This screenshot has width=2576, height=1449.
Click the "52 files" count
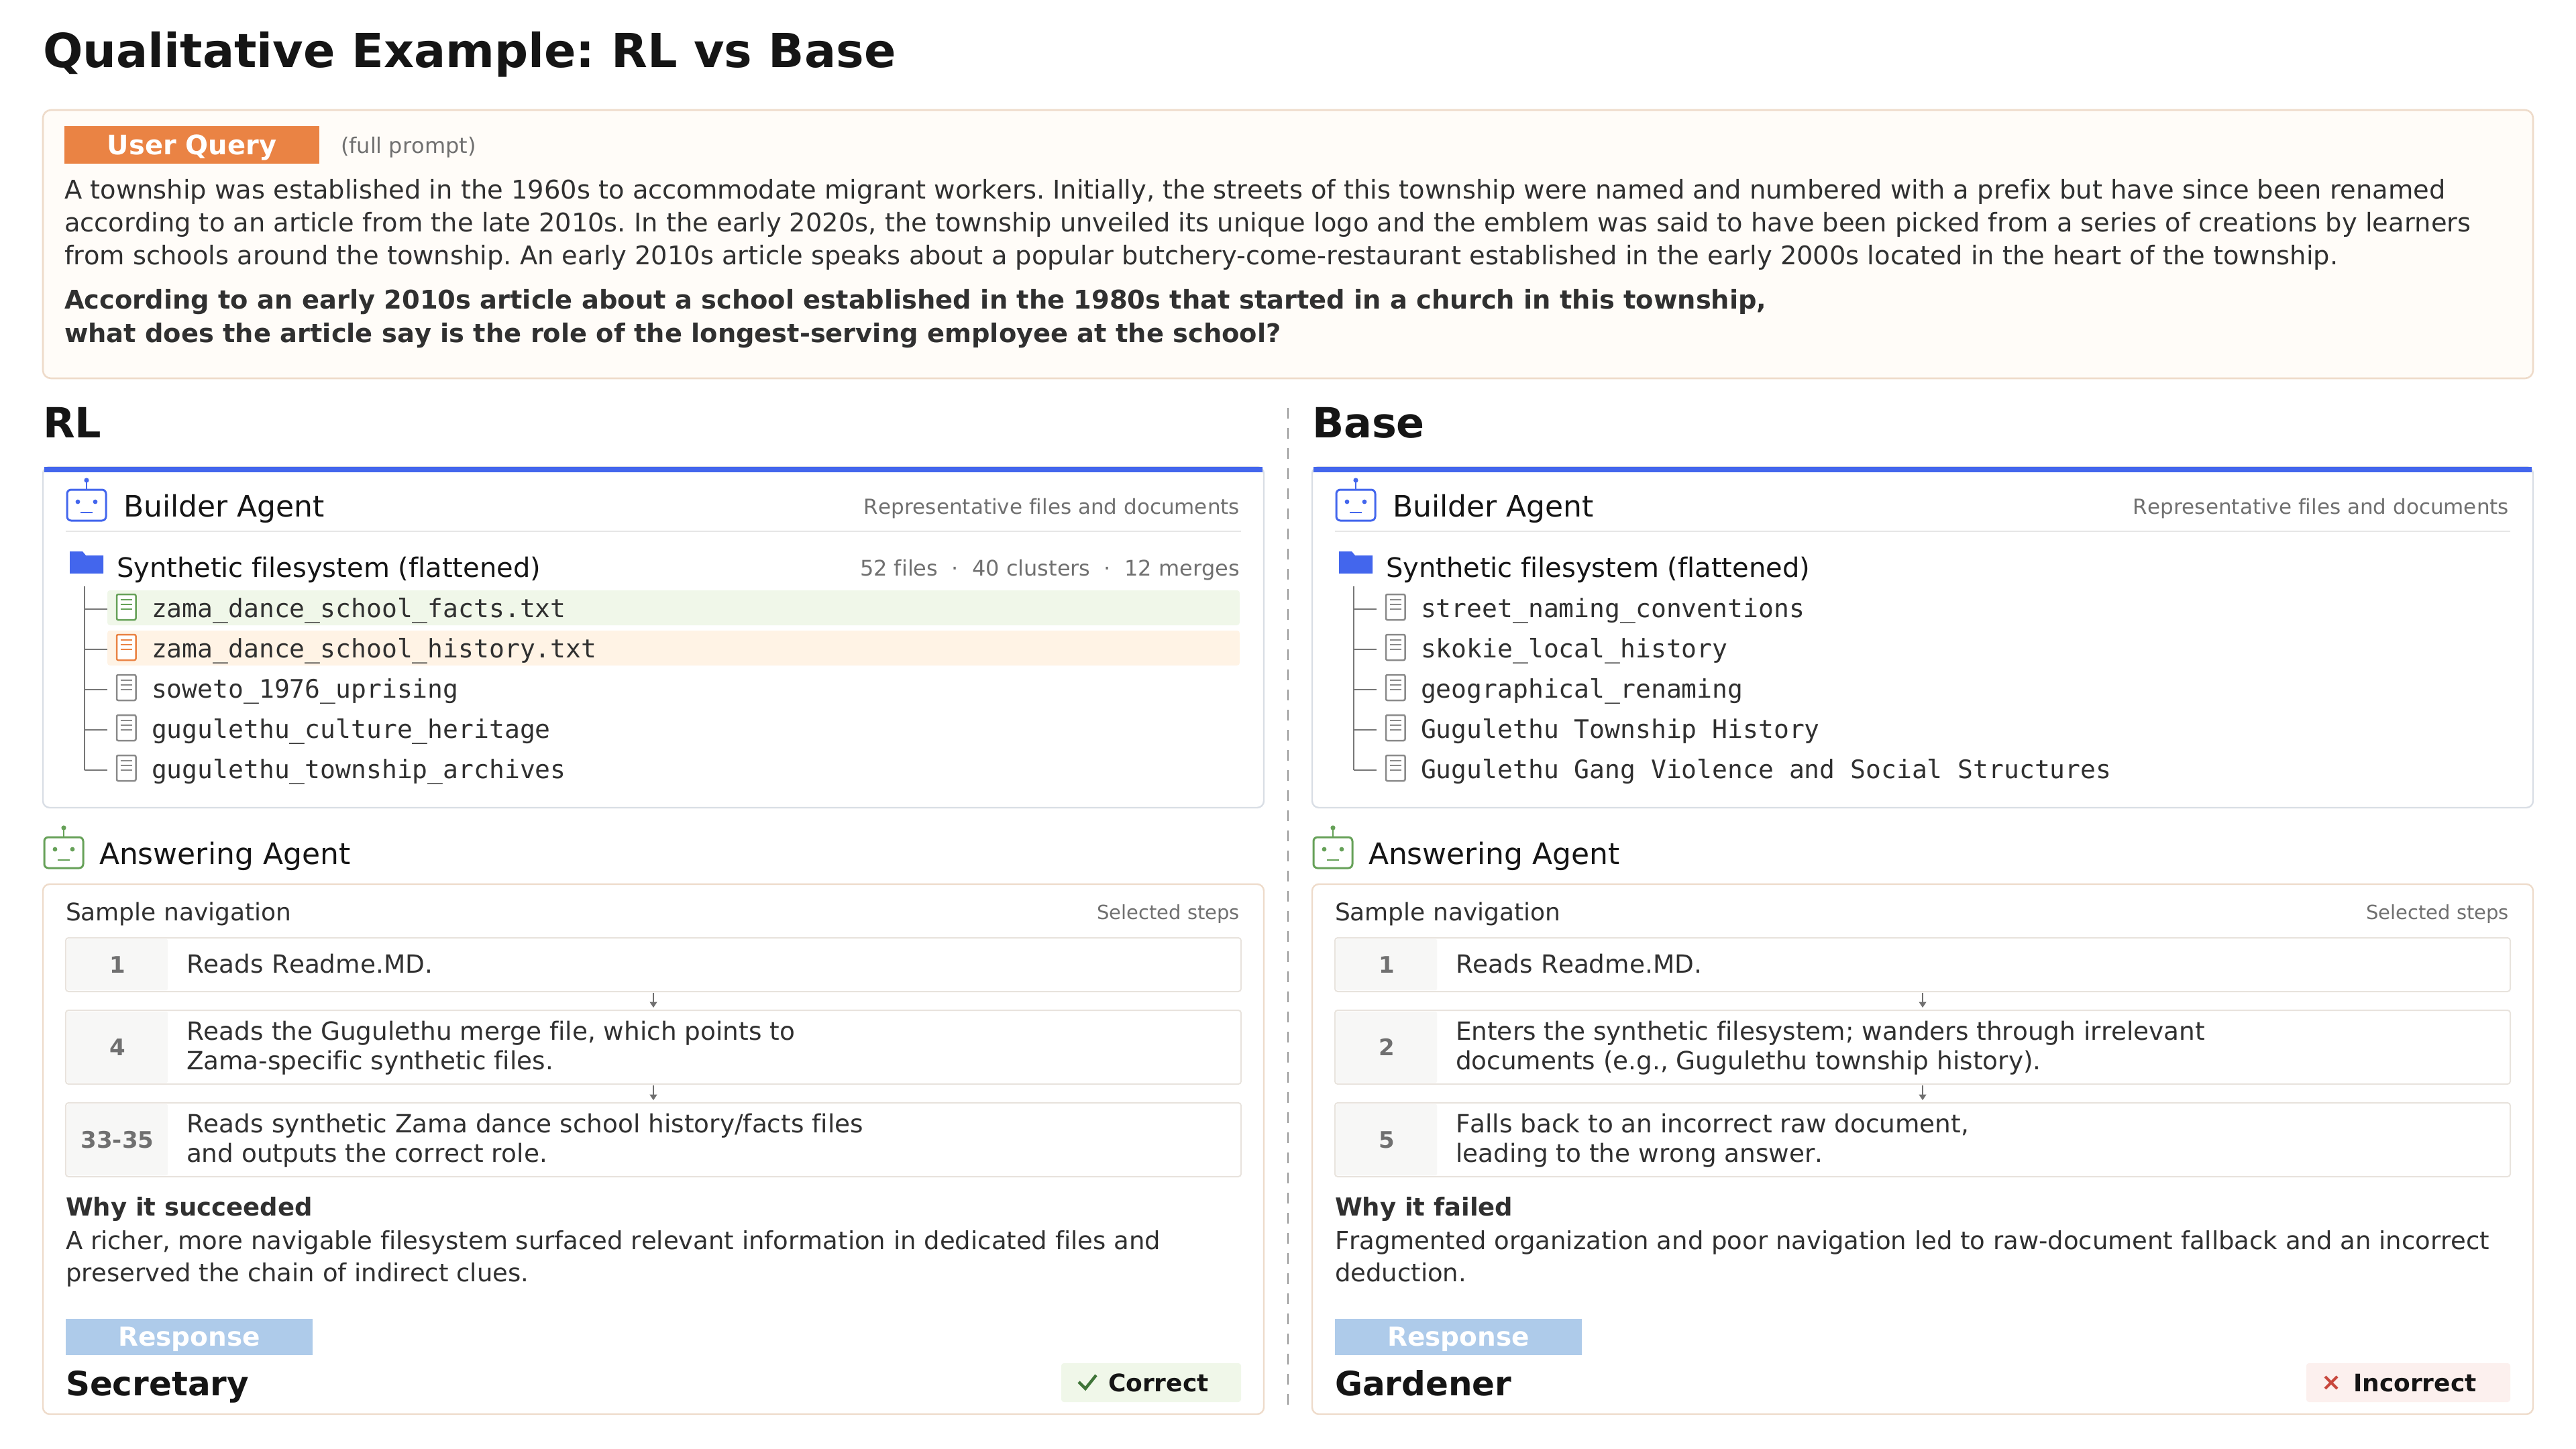click(898, 568)
